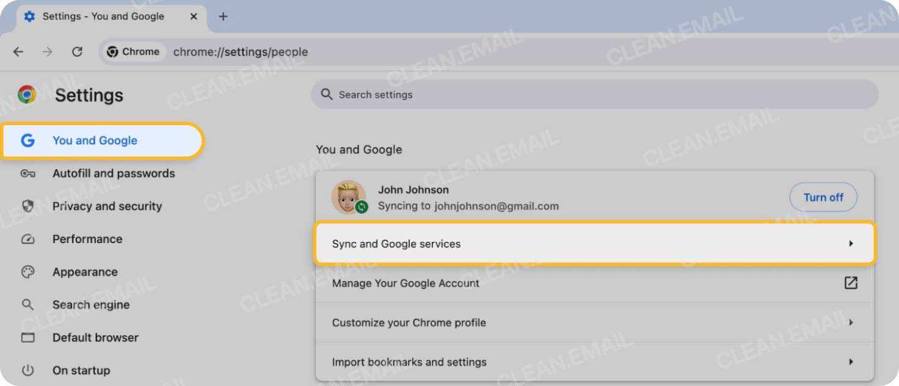Select the You and Google sidebar icon
The width and height of the screenshot is (899, 386).
point(27,140)
